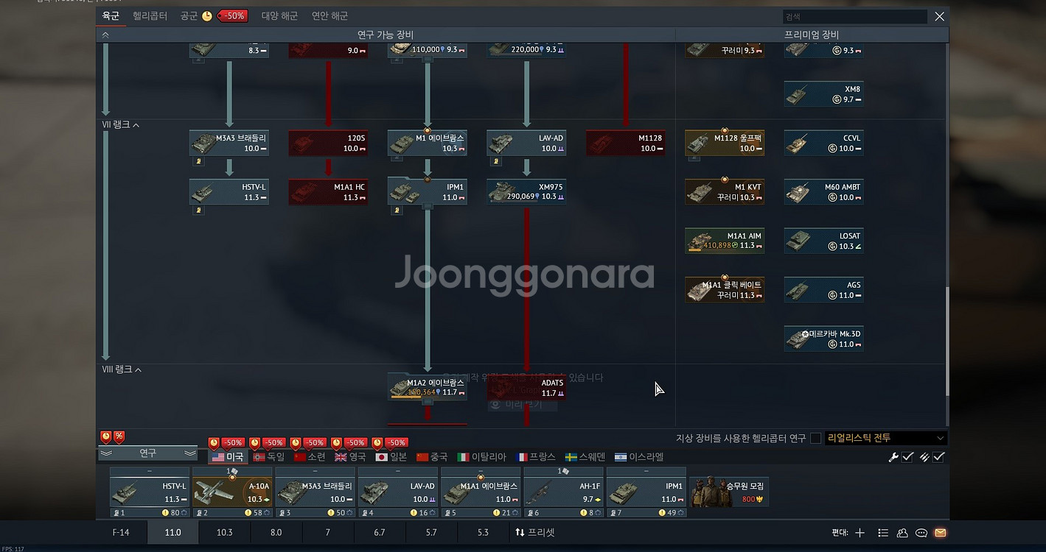Select the 프랑스 nation tab

[537, 457]
